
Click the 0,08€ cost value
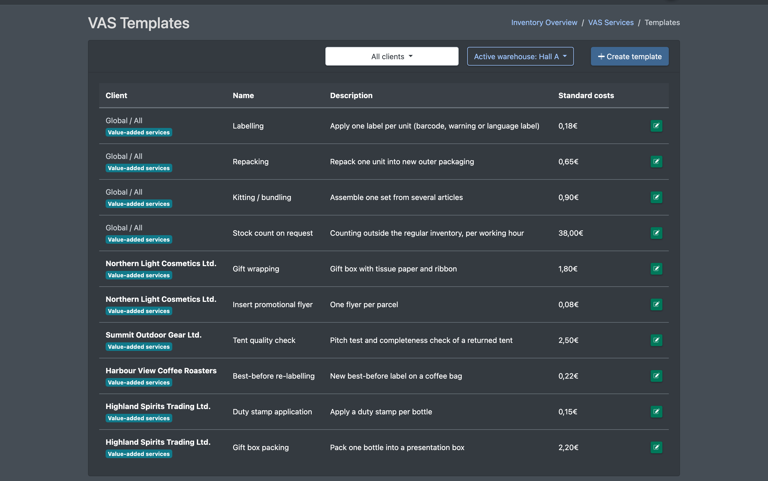pos(568,304)
